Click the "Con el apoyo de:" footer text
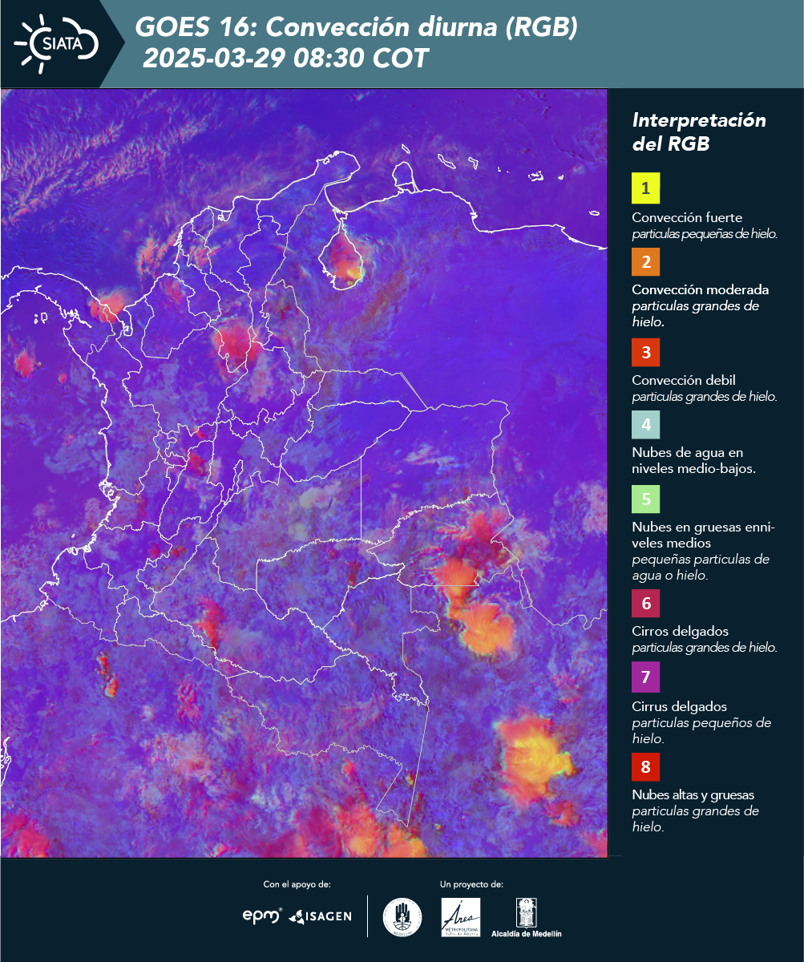Viewport: 804px width, 962px height. pos(297,884)
